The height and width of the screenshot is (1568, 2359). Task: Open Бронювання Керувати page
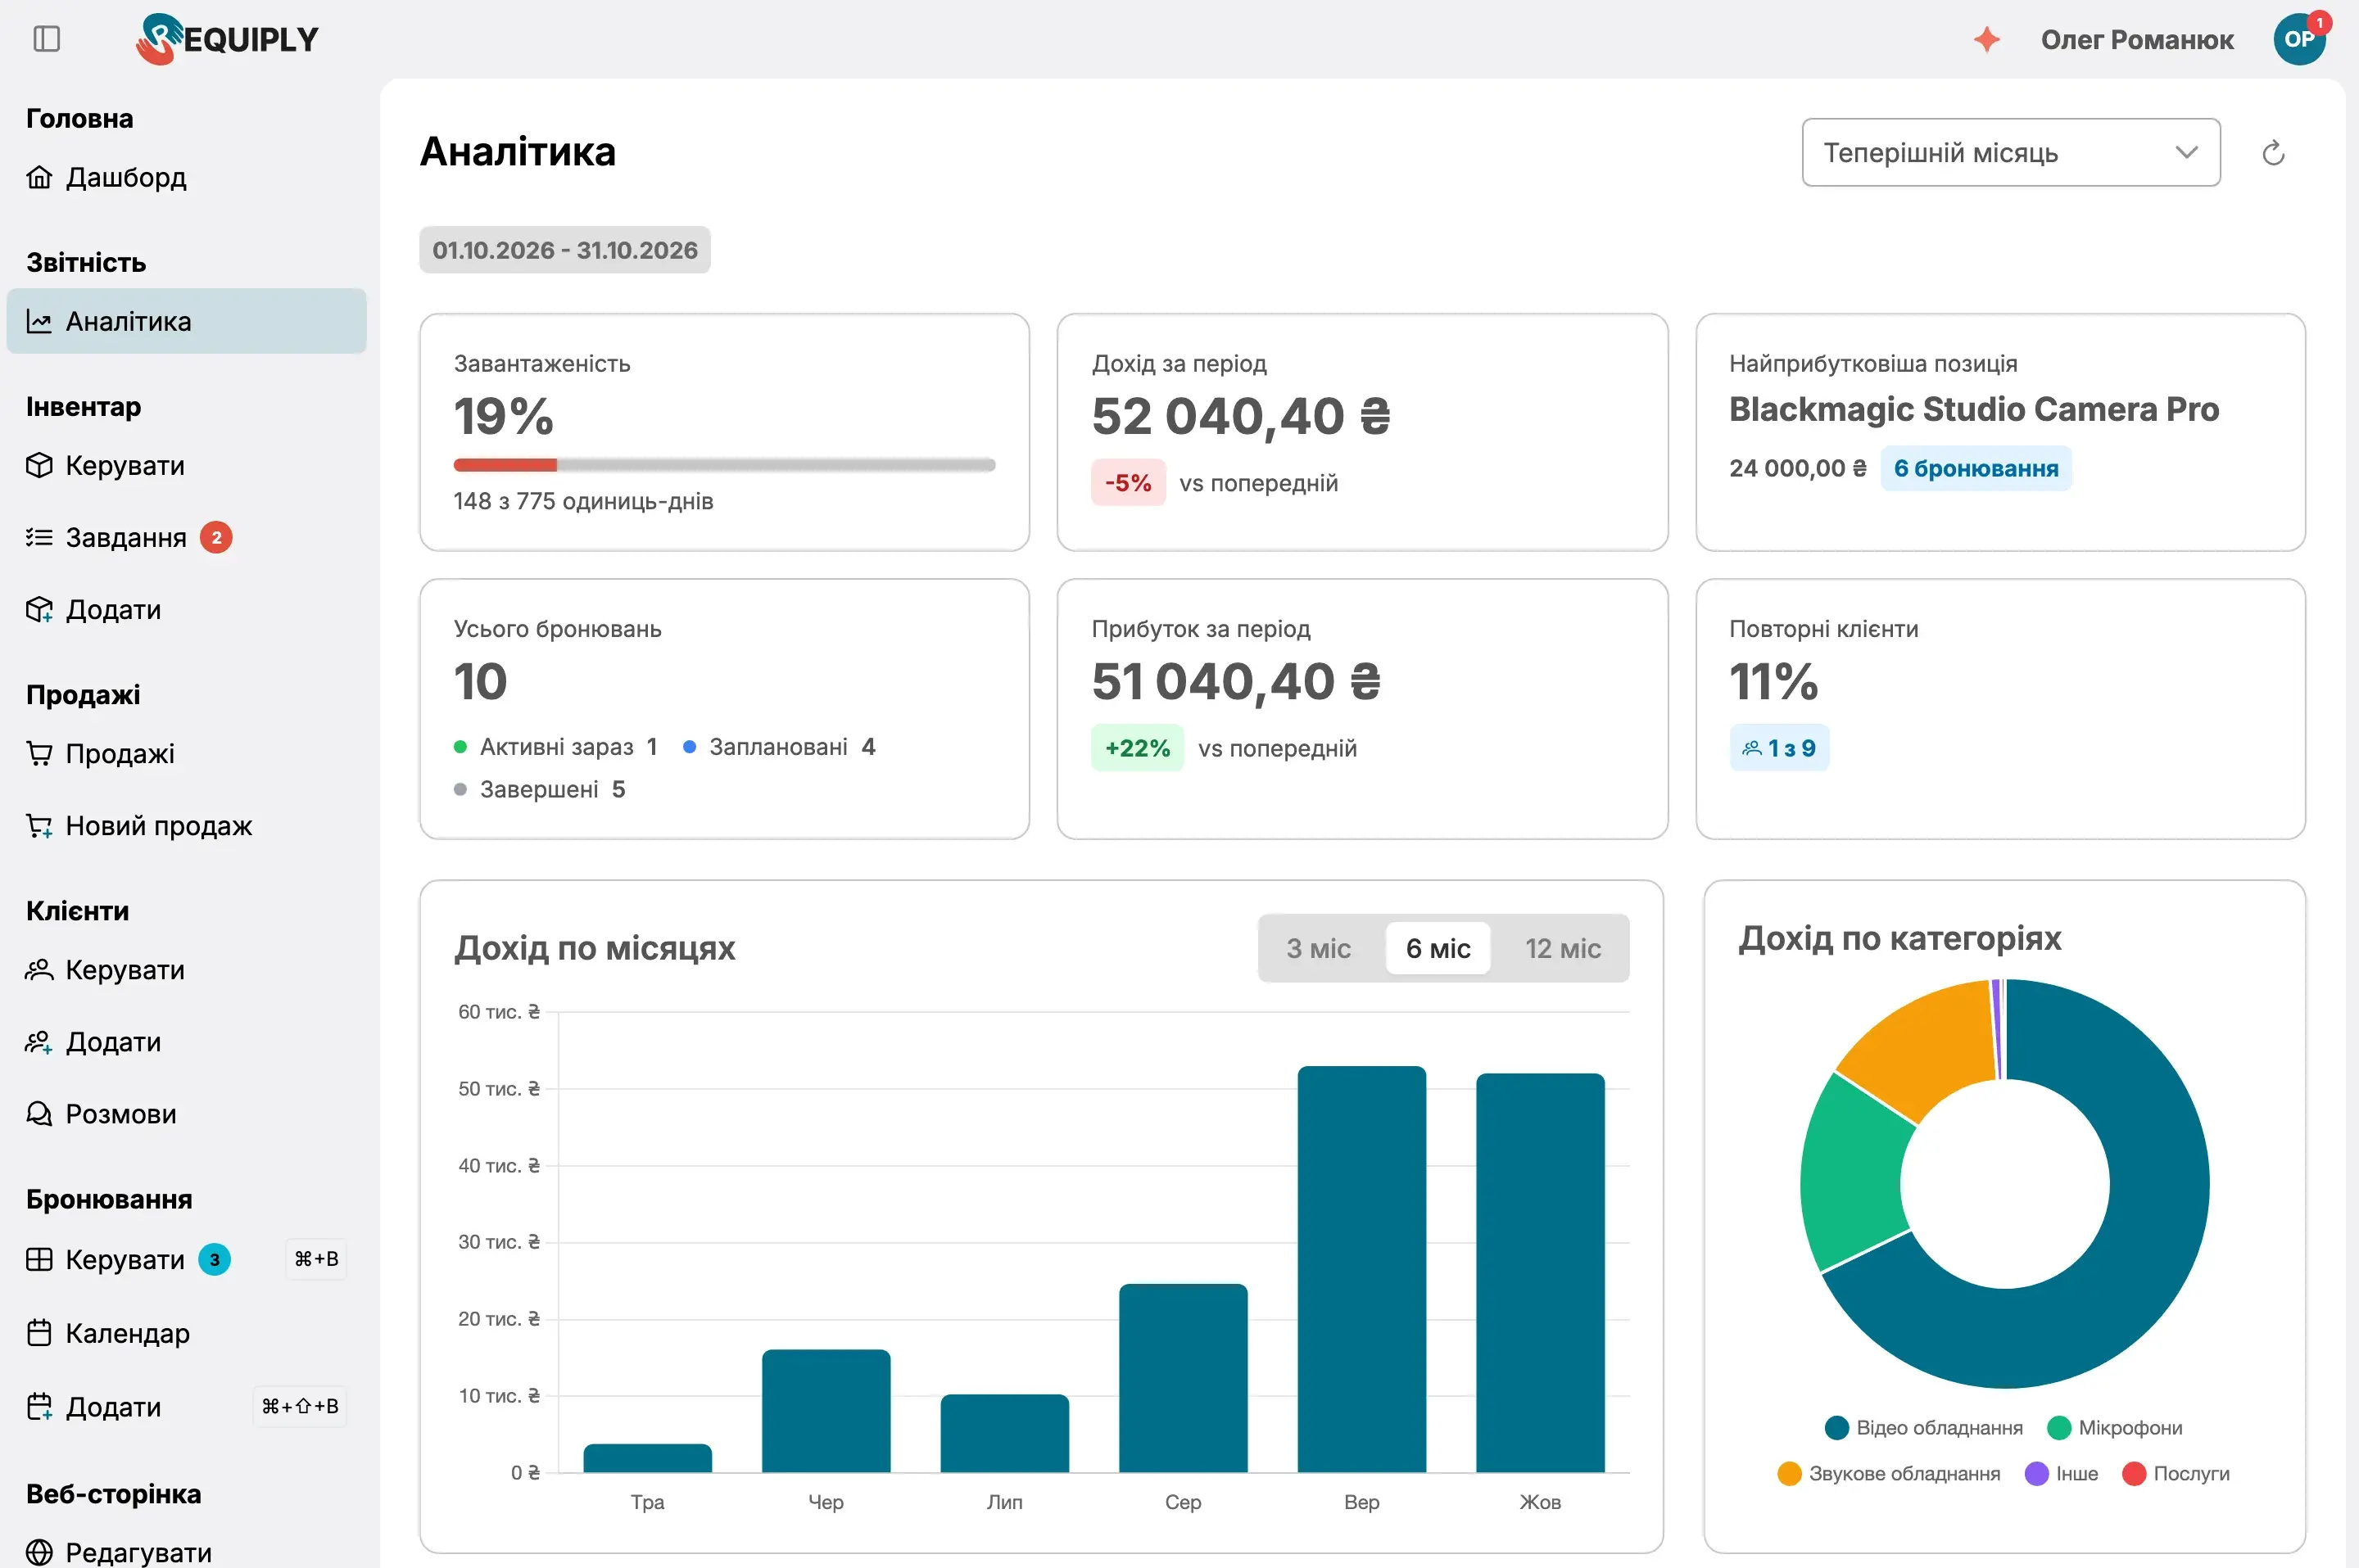tap(186, 1259)
